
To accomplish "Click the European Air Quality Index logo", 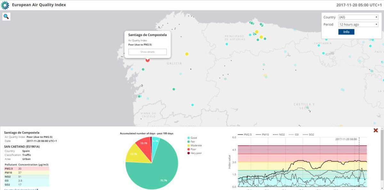I will [x=5, y=5].
